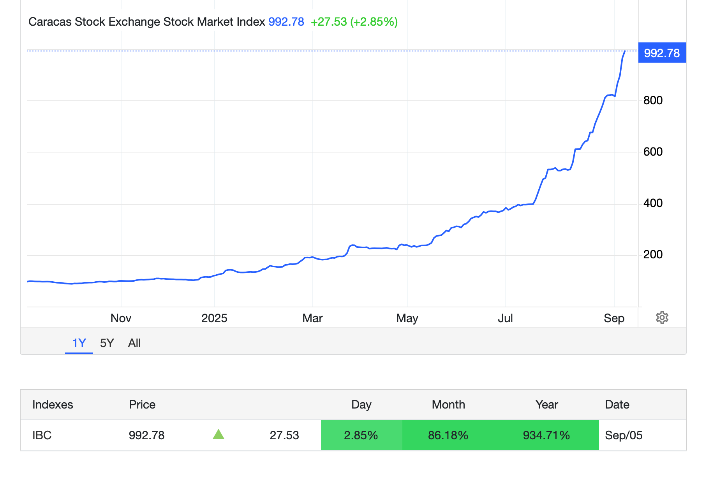
Task: Click the 992.78 price cell in table
Action: click(x=147, y=435)
